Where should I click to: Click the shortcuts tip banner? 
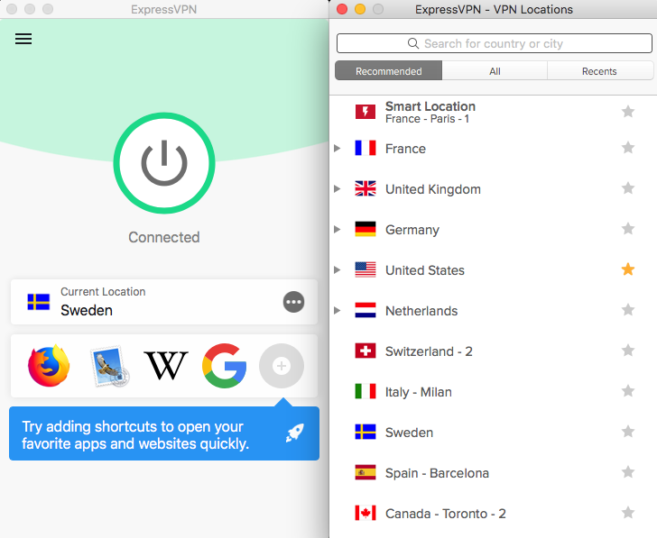click(x=164, y=433)
